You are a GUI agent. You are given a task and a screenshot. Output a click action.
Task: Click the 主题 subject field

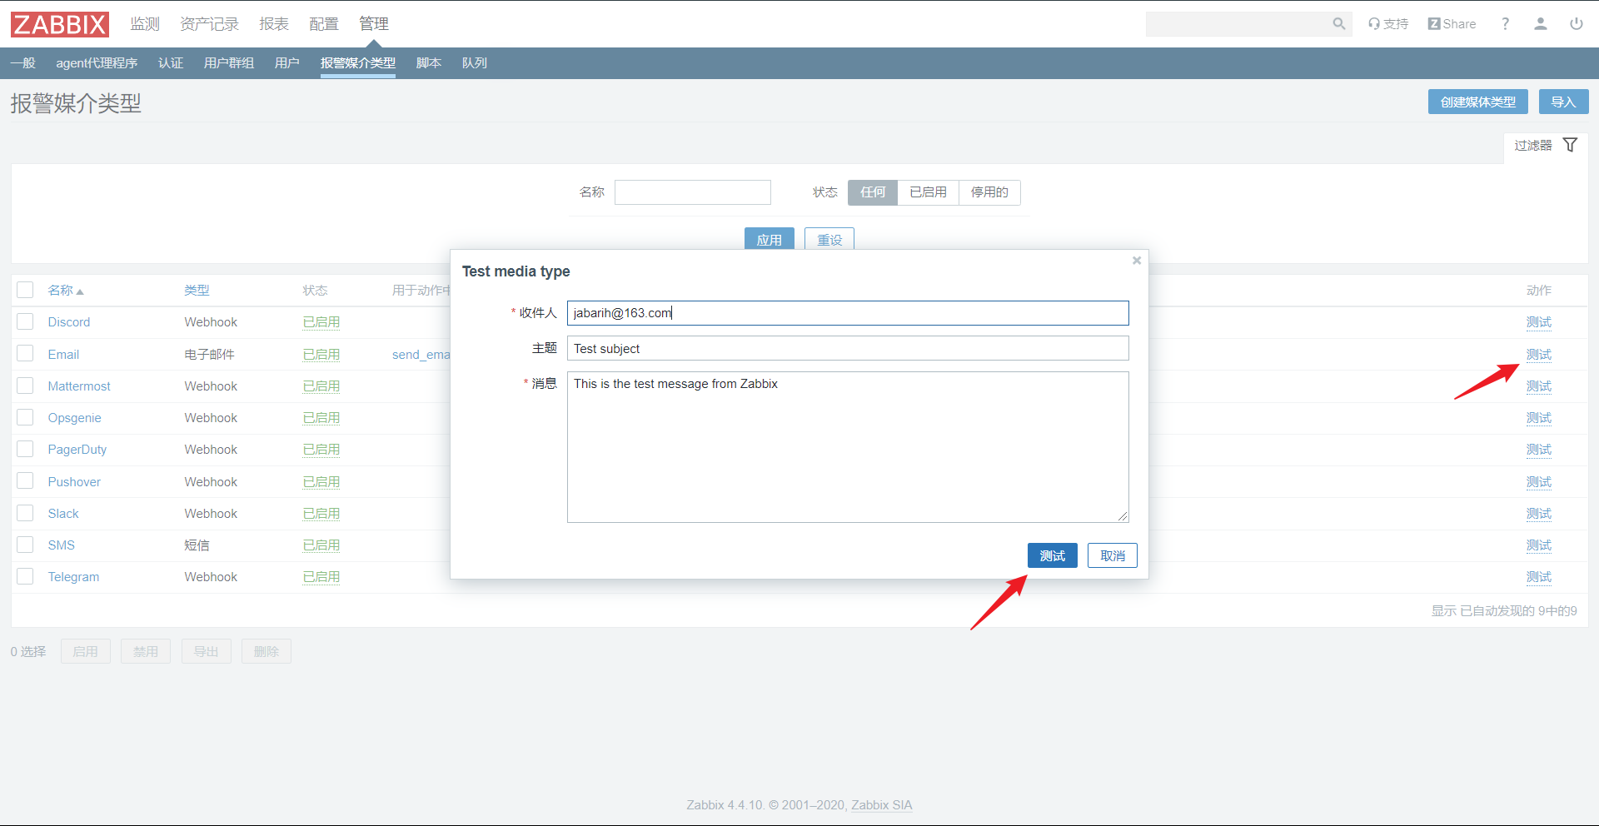click(848, 348)
